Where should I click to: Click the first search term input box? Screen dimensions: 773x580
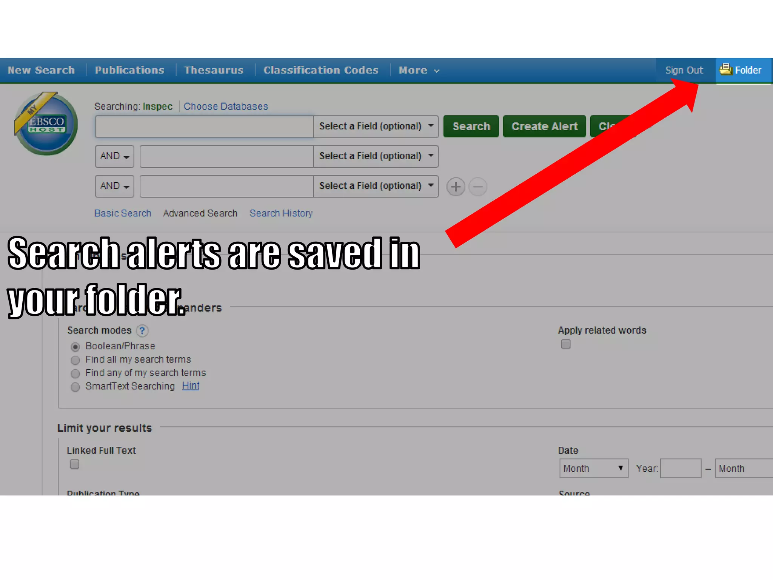pos(204,126)
